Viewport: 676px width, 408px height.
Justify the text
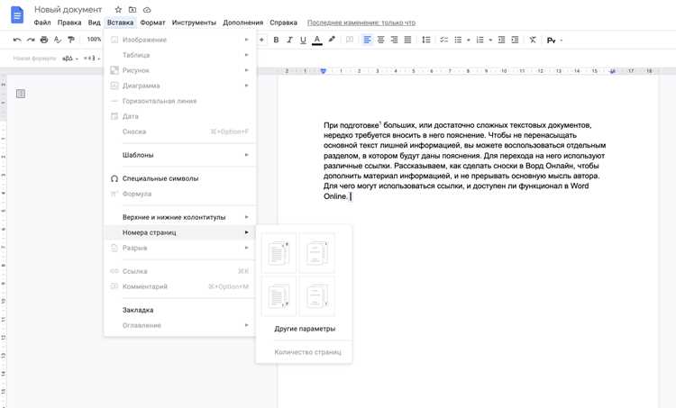[x=407, y=40]
